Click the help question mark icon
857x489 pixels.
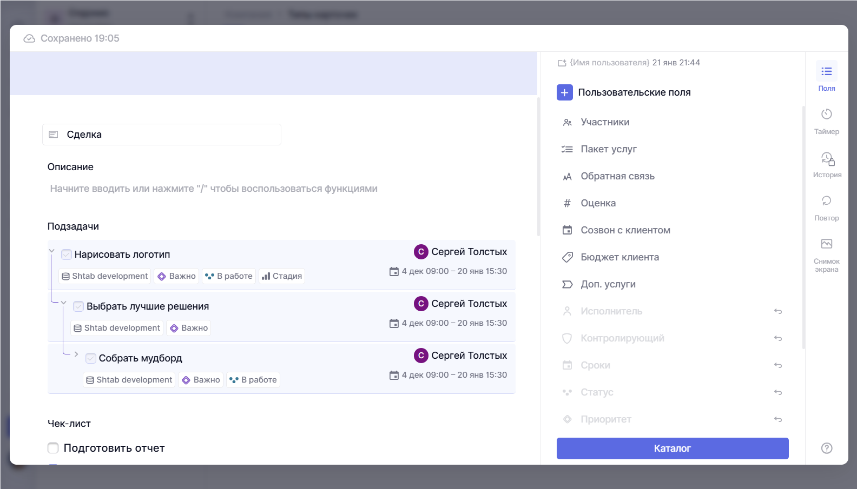(x=826, y=448)
